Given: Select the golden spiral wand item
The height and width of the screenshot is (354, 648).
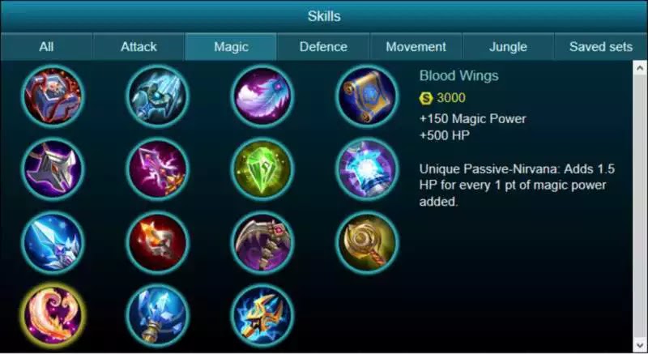Looking at the screenshot, I should [367, 242].
